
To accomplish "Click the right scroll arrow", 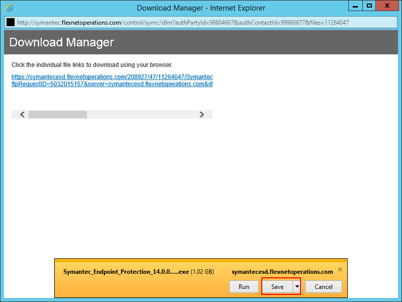I will (202, 114).
